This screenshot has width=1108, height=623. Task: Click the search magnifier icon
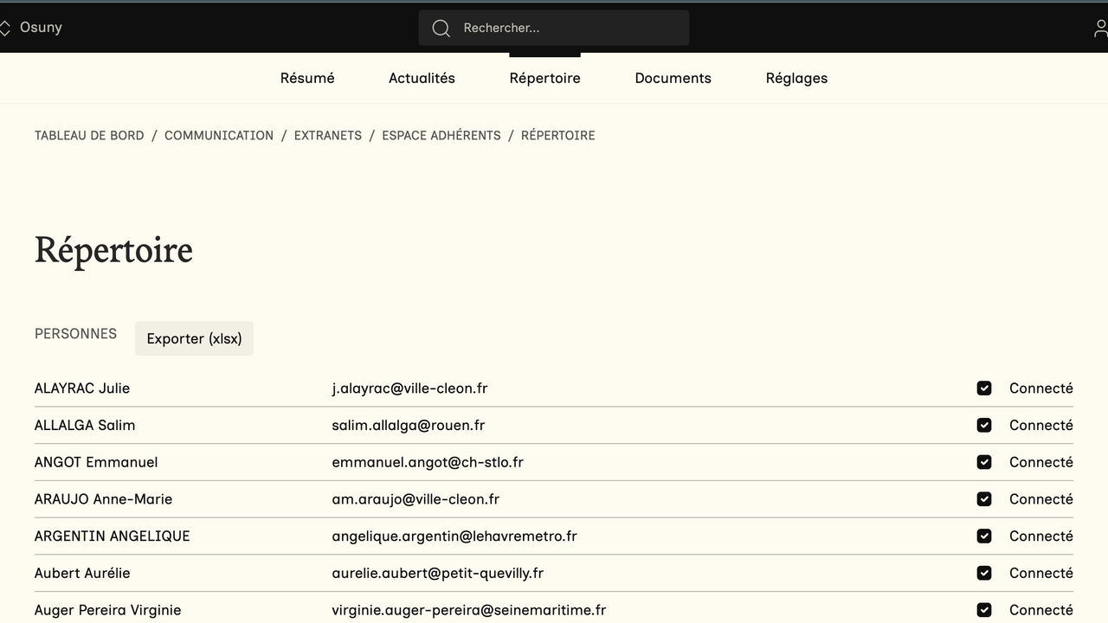pyautogui.click(x=441, y=28)
